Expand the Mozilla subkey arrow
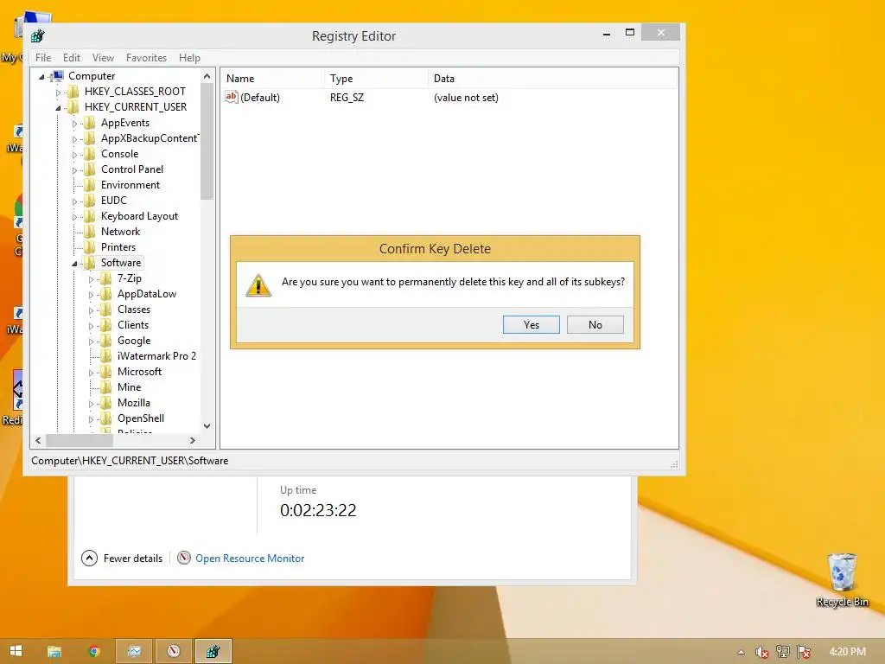This screenshot has width=885, height=664. (x=91, y=403)
